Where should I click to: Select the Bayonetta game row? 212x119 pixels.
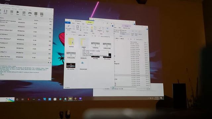pos(26,48)
